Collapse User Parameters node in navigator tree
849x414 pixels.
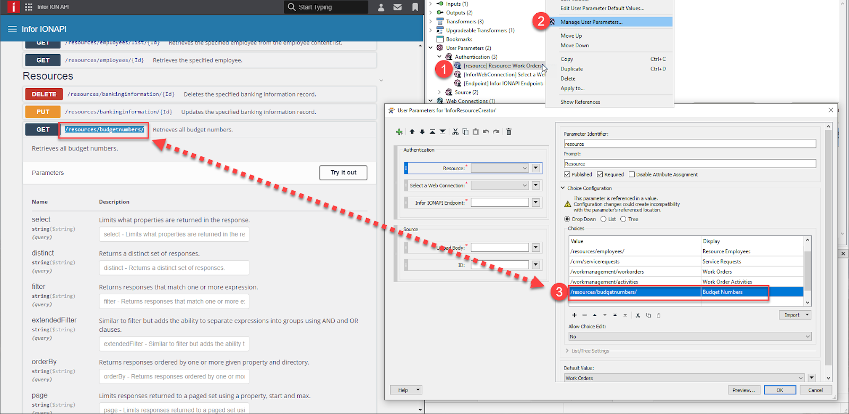click(430, 48)
